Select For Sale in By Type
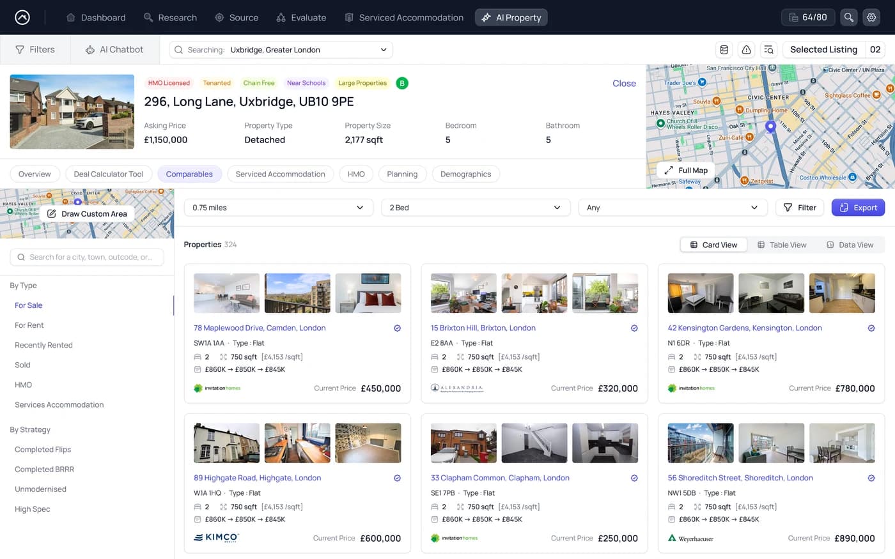Screen dimensions: 895x559 29,305
